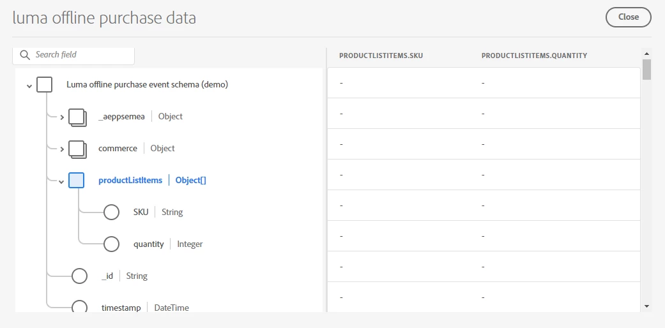Select the SKU field radio circle
Screen dimensions: 665x328
click(x=111, y=212)
